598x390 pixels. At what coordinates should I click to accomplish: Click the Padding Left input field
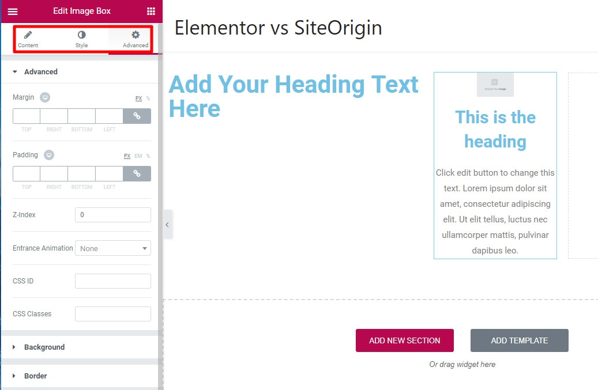109,173
